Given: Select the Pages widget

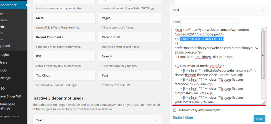Looking at the screenshot, I should pos(130,18).
